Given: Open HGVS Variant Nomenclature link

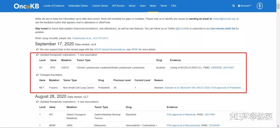Looking at the screenshot, I should [110, 50].
